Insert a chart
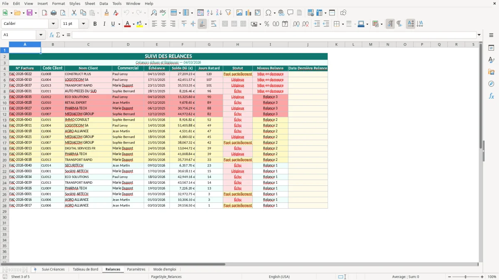This screenshot has width=499, height=280. coord(249,13)
